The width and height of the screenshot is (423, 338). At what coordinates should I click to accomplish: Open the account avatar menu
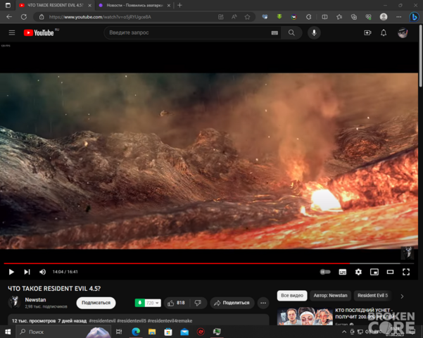[403, 32]
